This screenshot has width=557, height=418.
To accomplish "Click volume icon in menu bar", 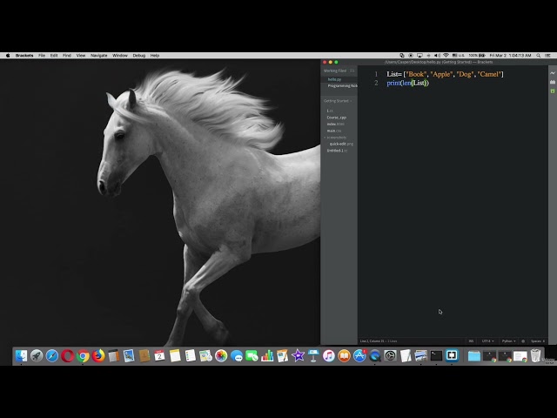I will point(437,56).
